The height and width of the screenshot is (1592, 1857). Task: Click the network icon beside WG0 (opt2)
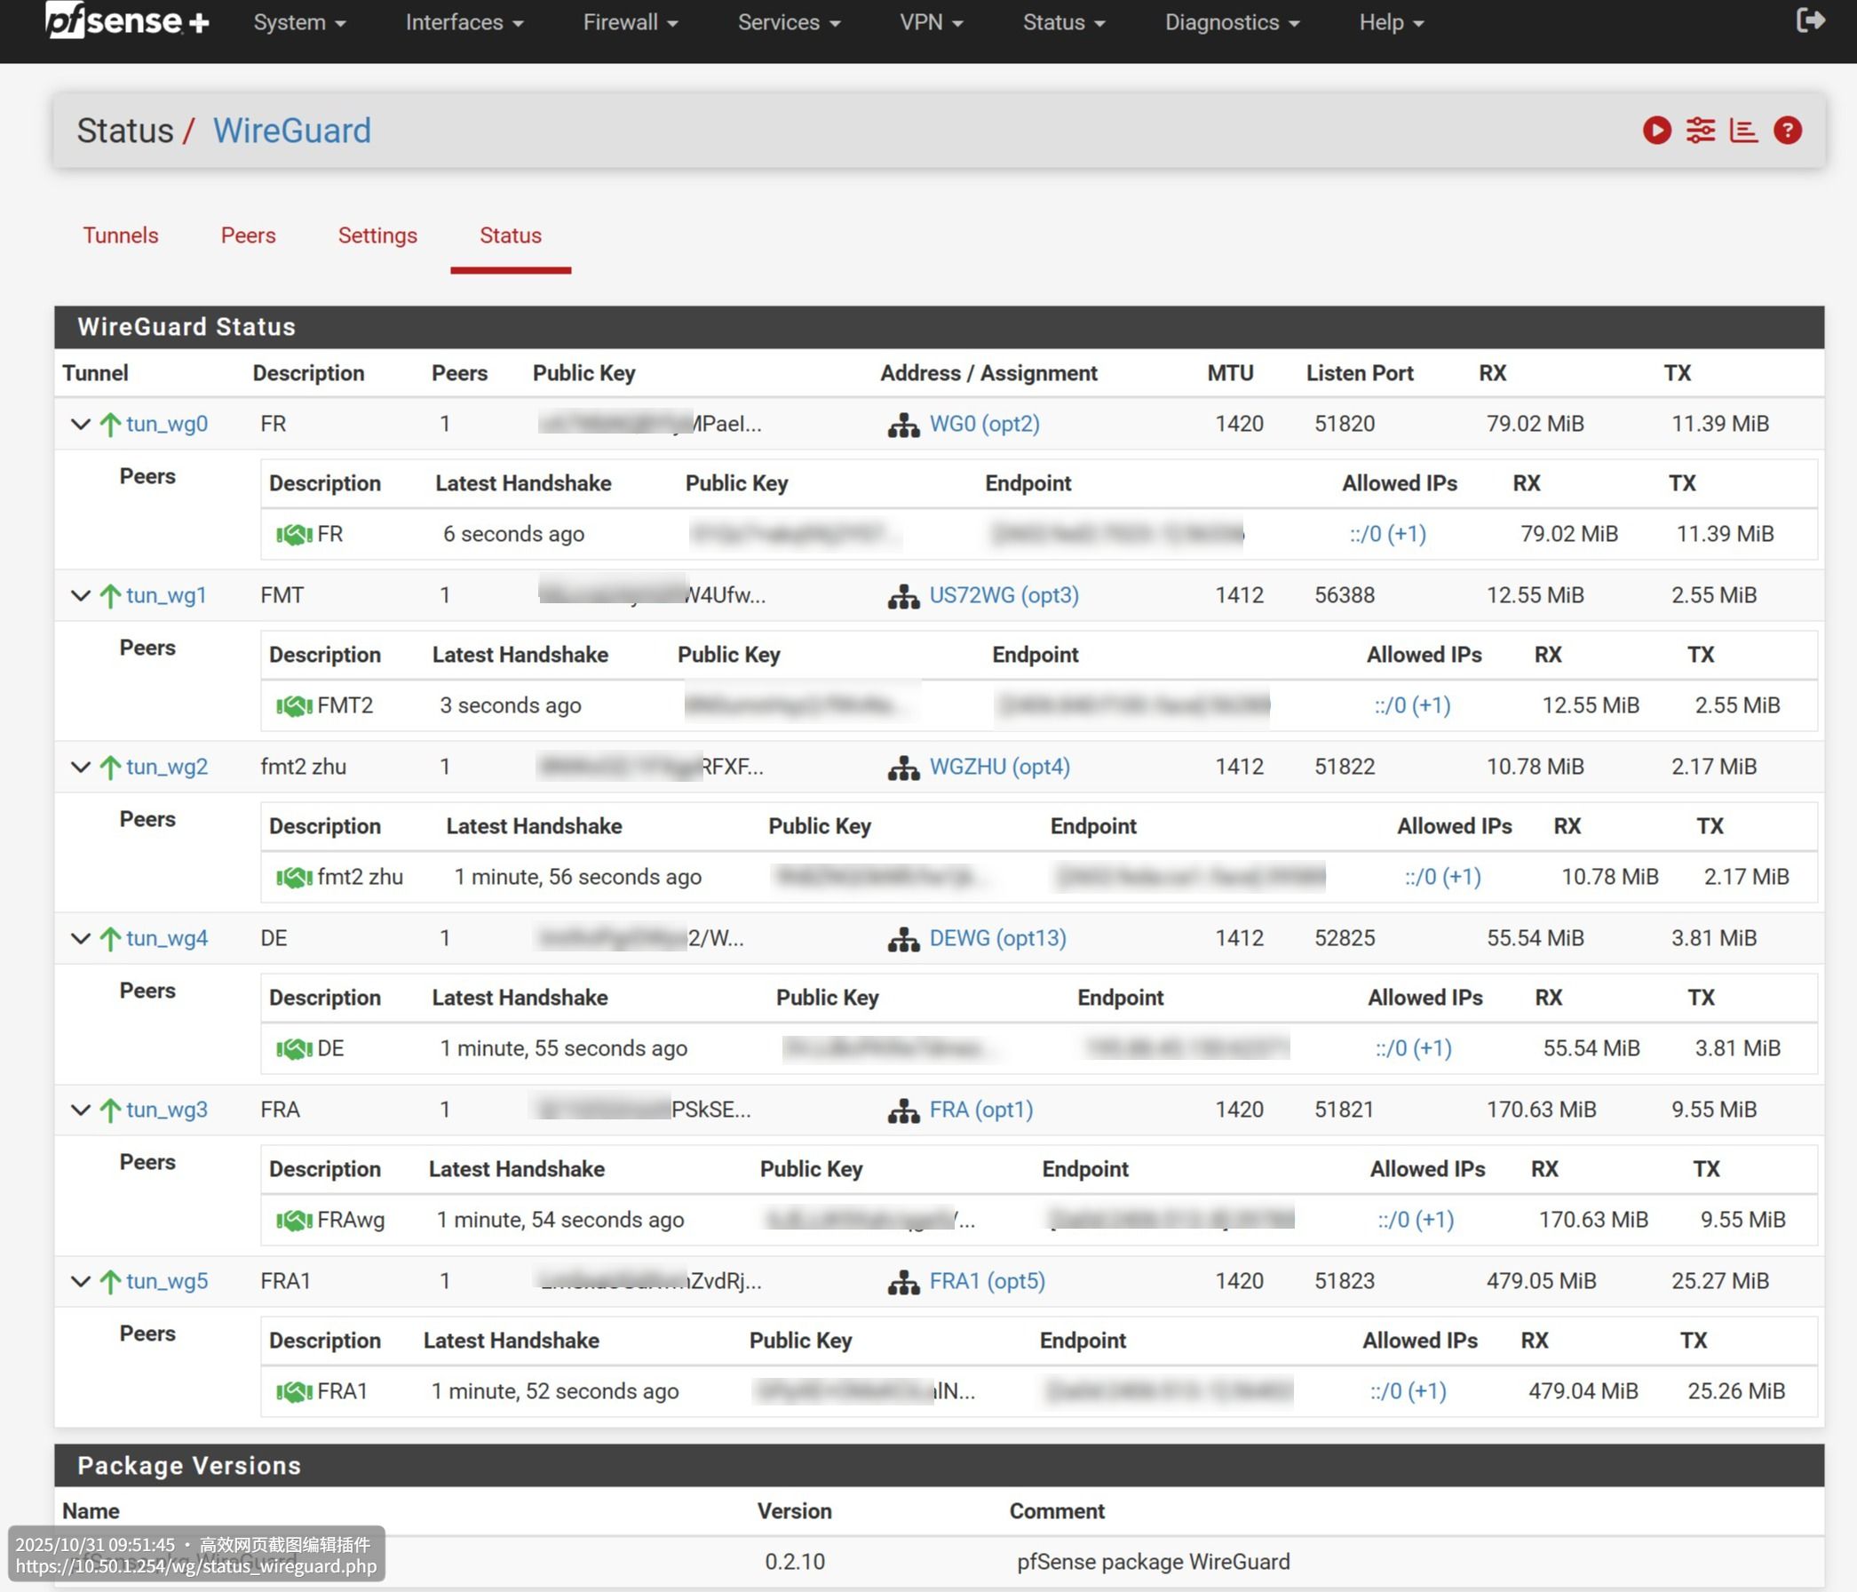903,425
